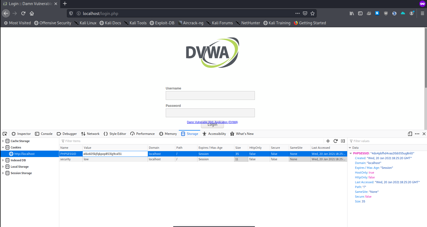View site information icon in address bar
The width and height of the screenshot is (427, 227).
pos(79,13)
